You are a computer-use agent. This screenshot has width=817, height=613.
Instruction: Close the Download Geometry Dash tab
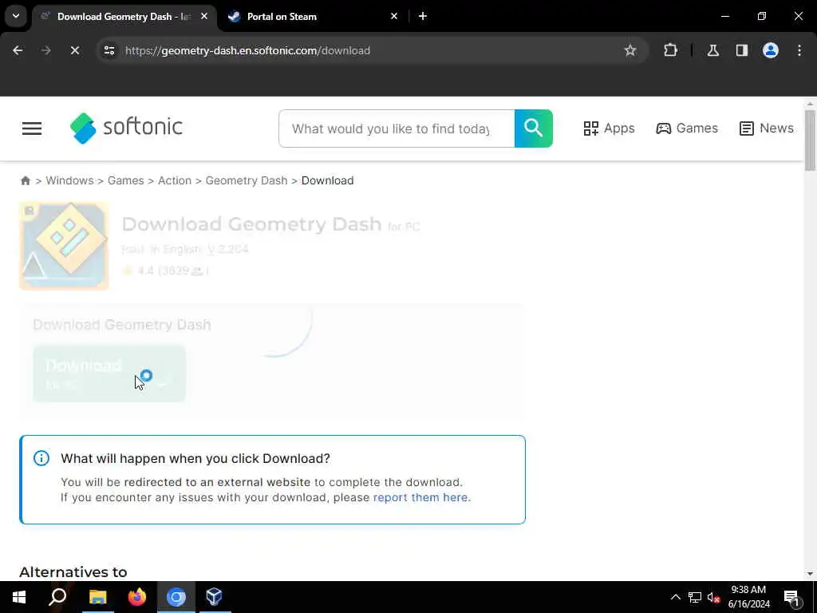[x=204, y=16]
